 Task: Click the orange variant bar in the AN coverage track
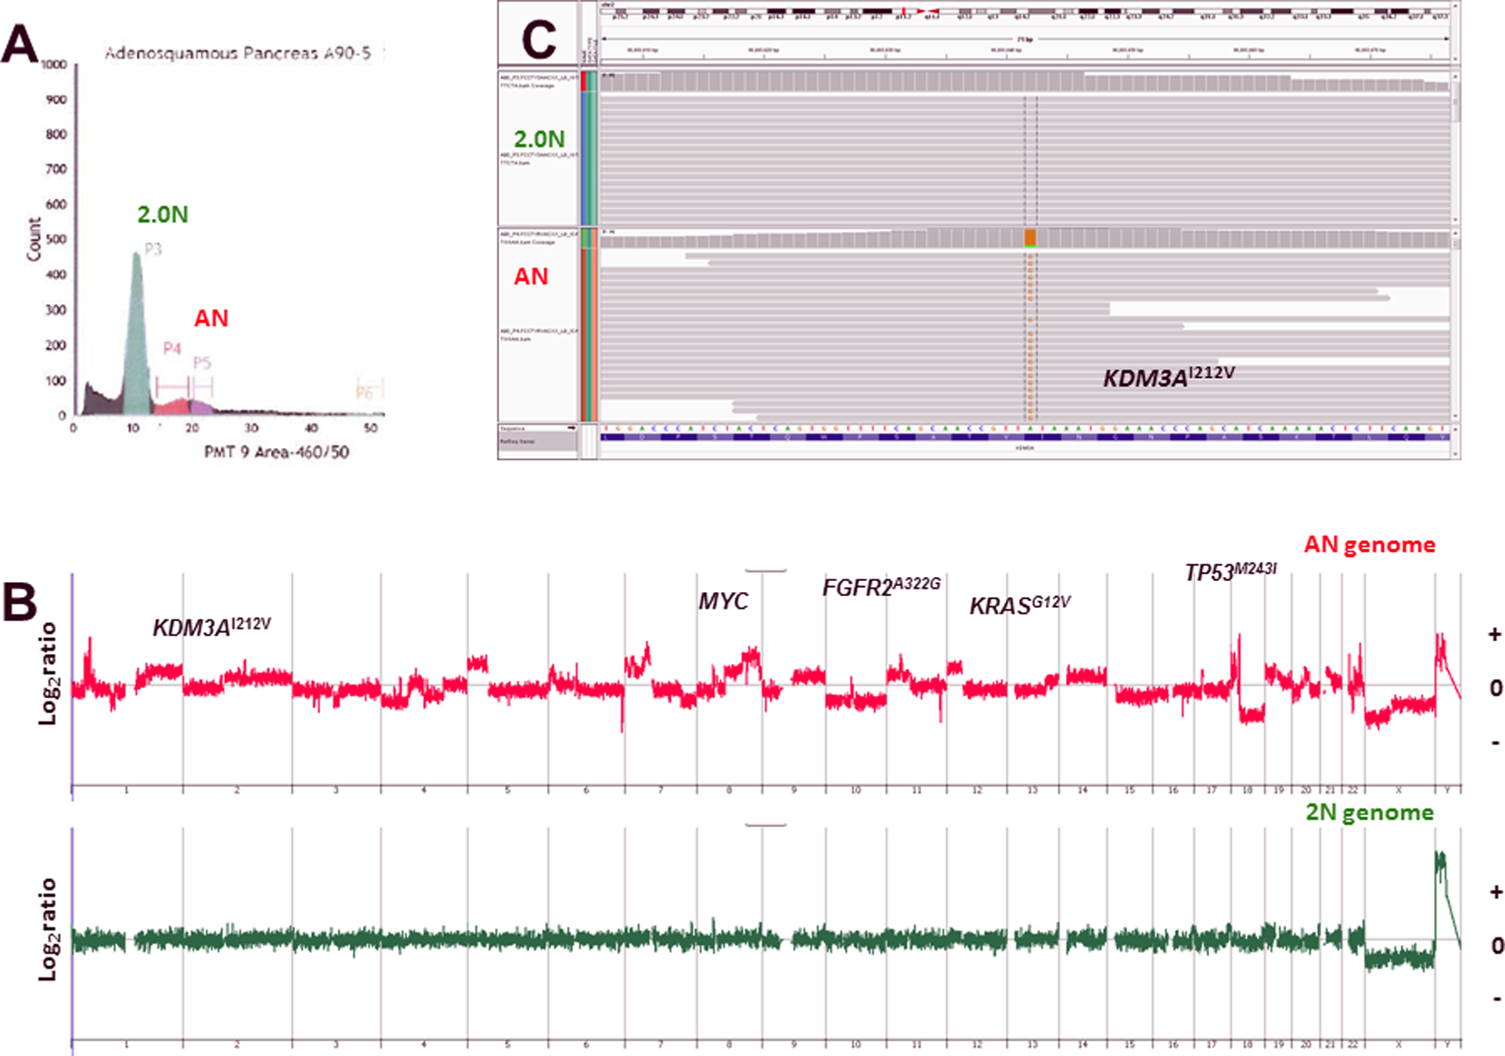click(x=1030, y=237)
